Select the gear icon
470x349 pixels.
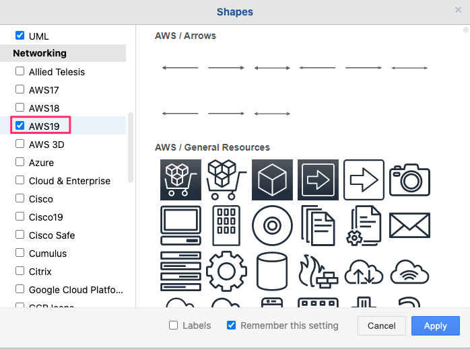click(x=226, y=271)
